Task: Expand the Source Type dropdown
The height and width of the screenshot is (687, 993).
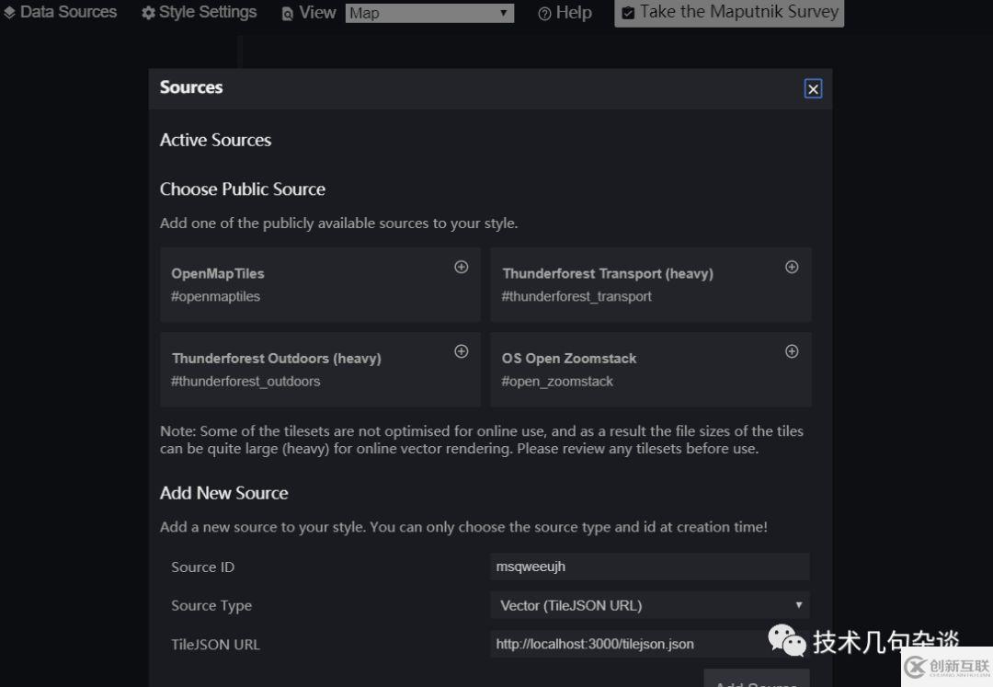Action: 649,605
